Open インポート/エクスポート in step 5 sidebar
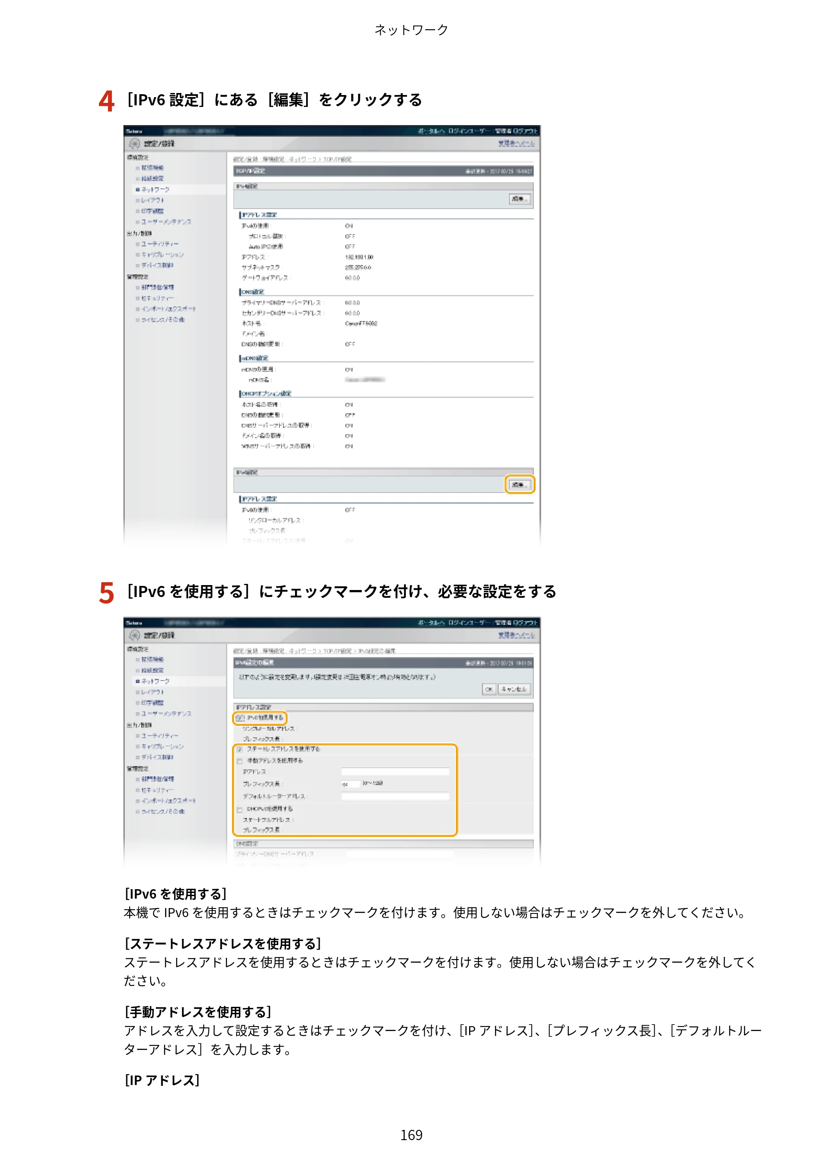 168,801
